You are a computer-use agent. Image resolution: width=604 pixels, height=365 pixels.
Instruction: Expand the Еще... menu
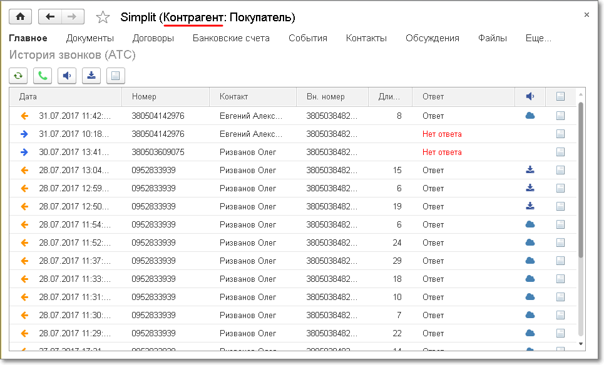(x=538, y=38)
